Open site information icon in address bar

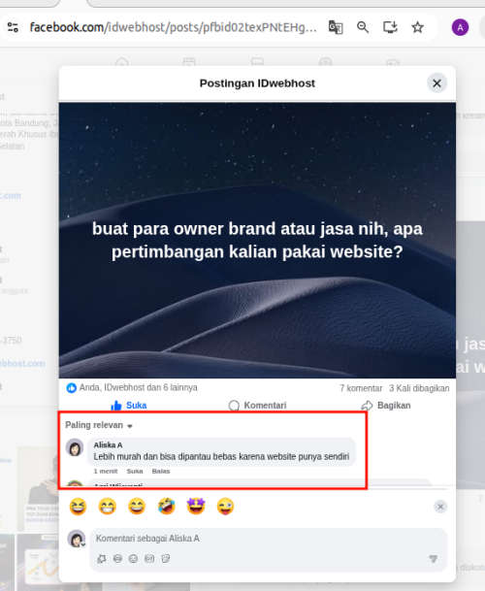13,27
